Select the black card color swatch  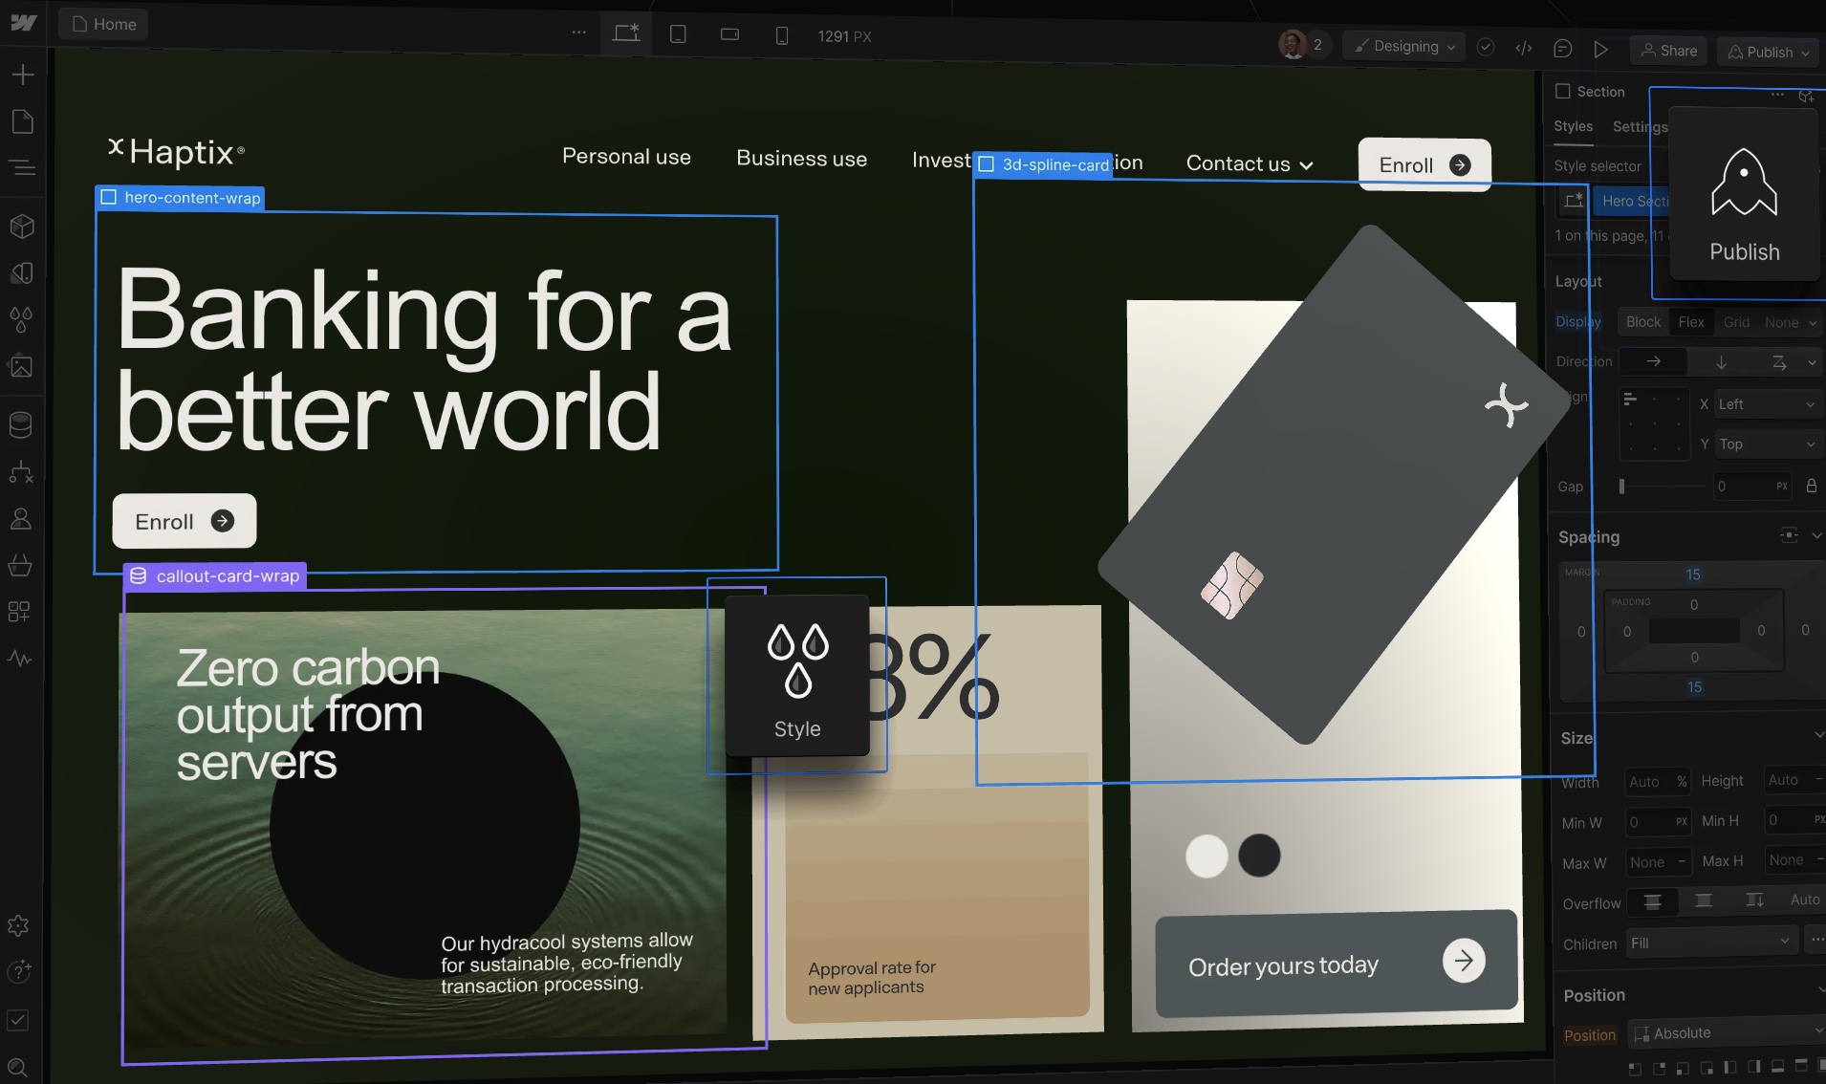(x=1259, y=856)
